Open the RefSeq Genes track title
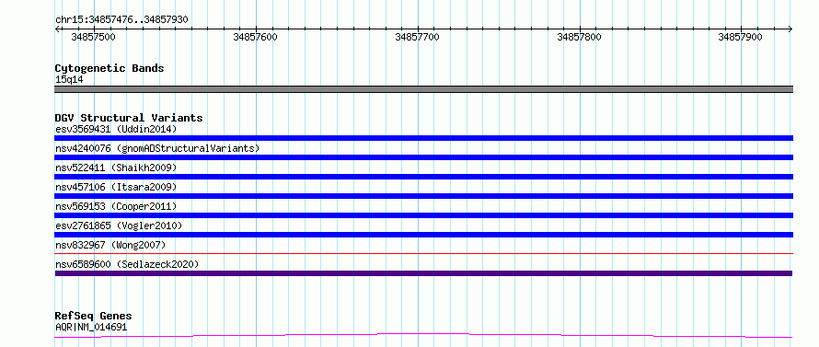The width and height of the screenshot is (819, 347). tap(93, 316)
